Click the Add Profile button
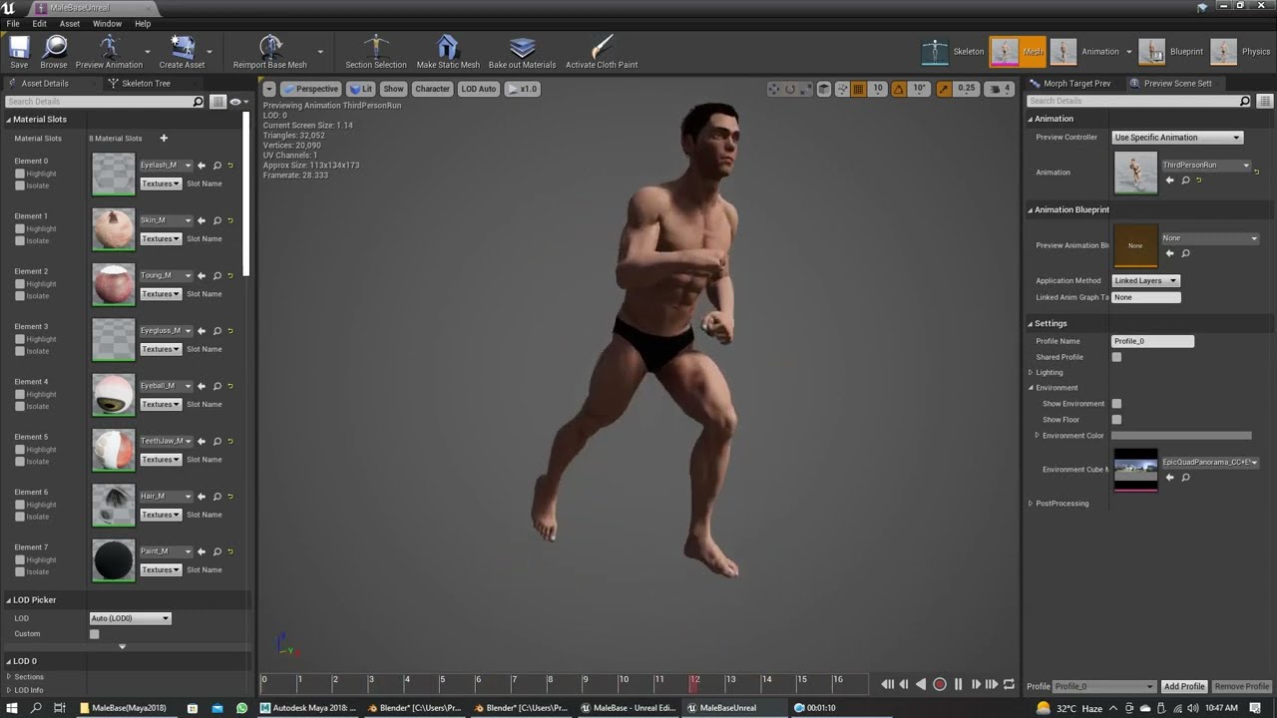The height and width of the screenshot is (718, 1277). (x=1184, y=686)
